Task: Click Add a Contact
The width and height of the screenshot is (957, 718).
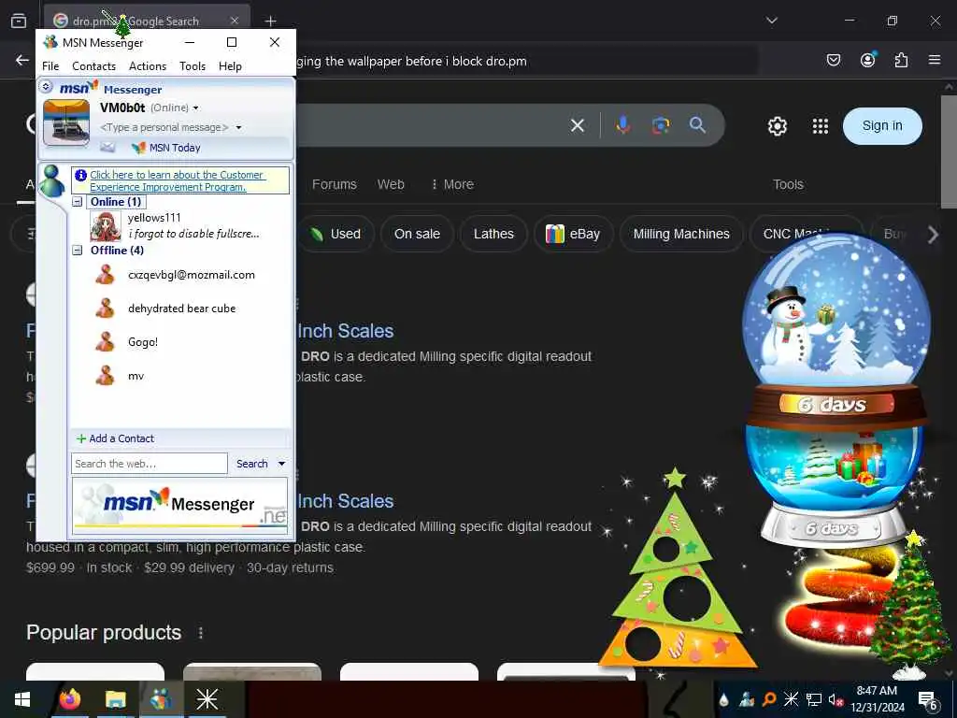Action: [x=115, y=438]
